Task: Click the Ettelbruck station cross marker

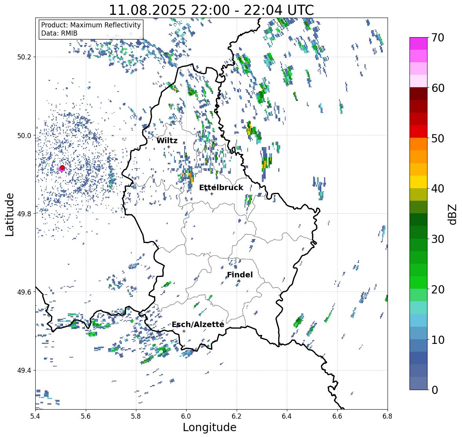Action: (212, 194)
